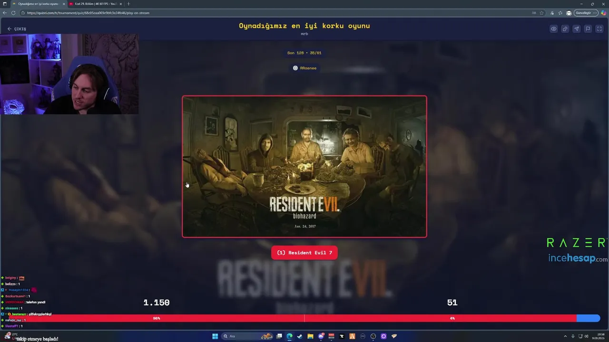Image resolution: width=609 pixels, height=342 pixels.
Task: Click the ÇIKIŞ exit link
Action: point(17,29)
